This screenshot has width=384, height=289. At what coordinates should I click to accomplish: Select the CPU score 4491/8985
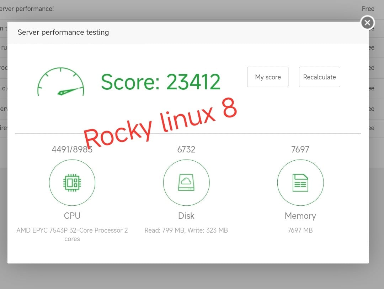[72, 149]
